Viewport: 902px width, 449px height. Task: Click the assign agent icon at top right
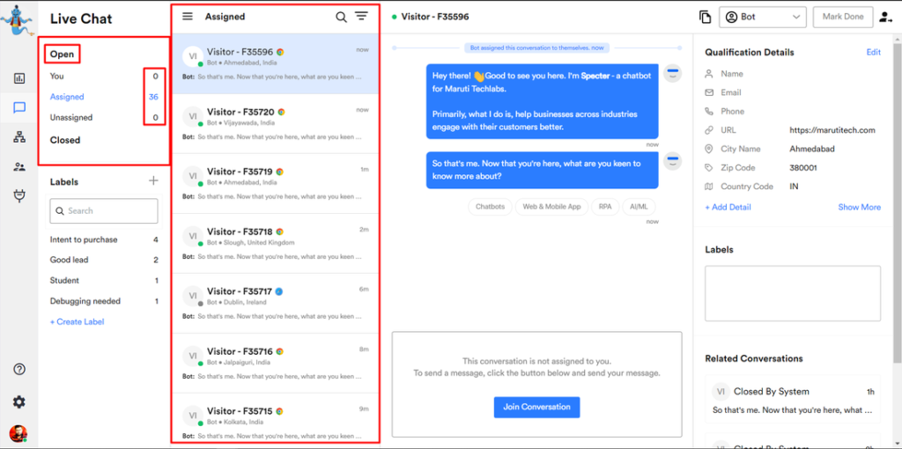pos(885,17)
